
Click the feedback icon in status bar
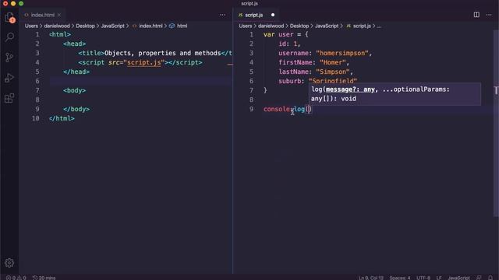(479, 278)
